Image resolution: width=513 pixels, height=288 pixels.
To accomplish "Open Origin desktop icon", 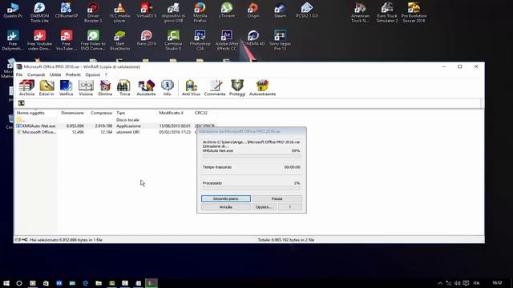I will (x=253, y=10).
